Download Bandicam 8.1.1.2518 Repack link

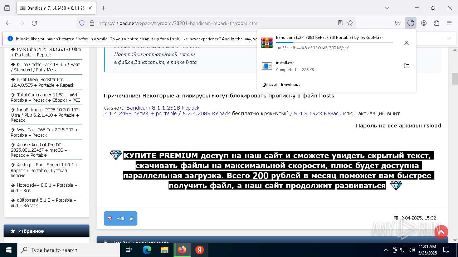pos(163,108)
